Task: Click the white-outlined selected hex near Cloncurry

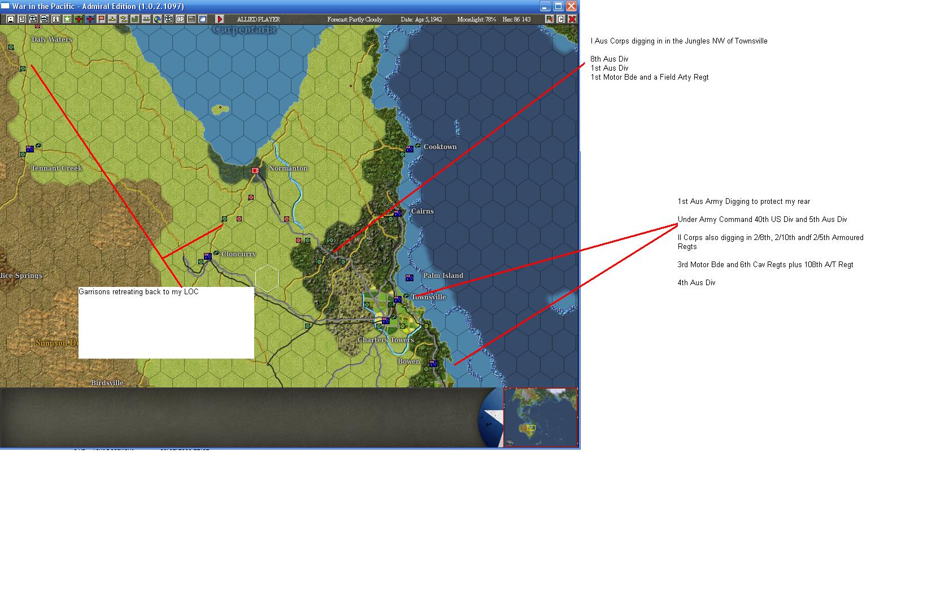Action: [267, 278]
